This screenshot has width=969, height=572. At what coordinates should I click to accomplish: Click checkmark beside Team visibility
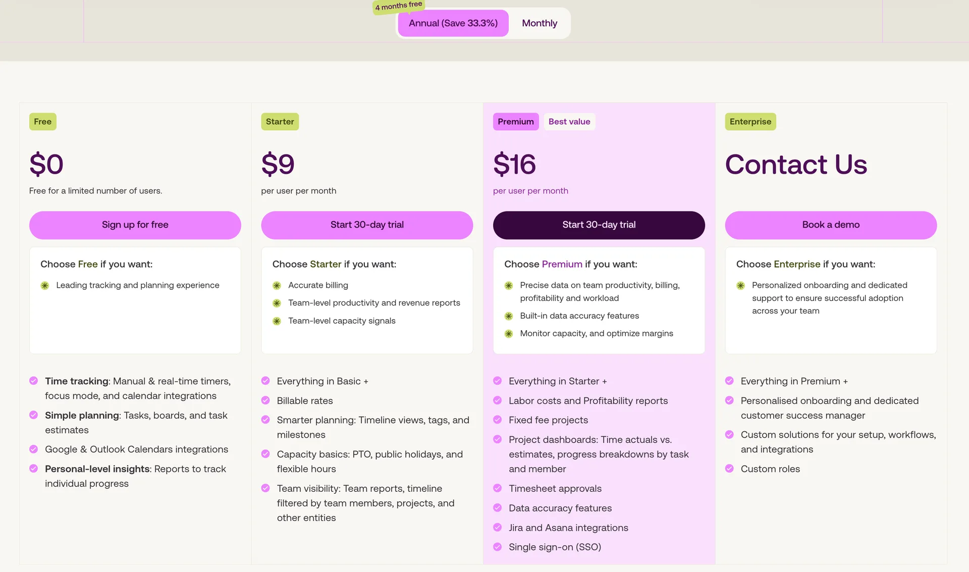tap(265, 488)
